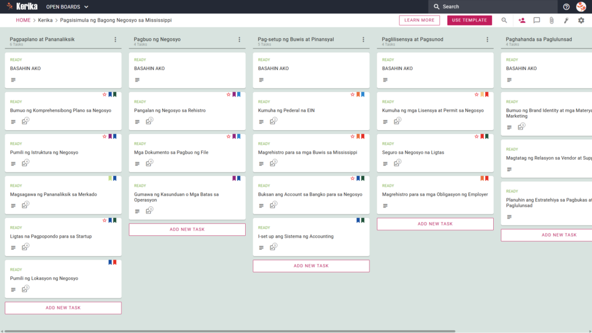This screenshot has height=333, width=592.
Task: Open checklist icon on I-set up ang Sistema card
Action: 273,247
